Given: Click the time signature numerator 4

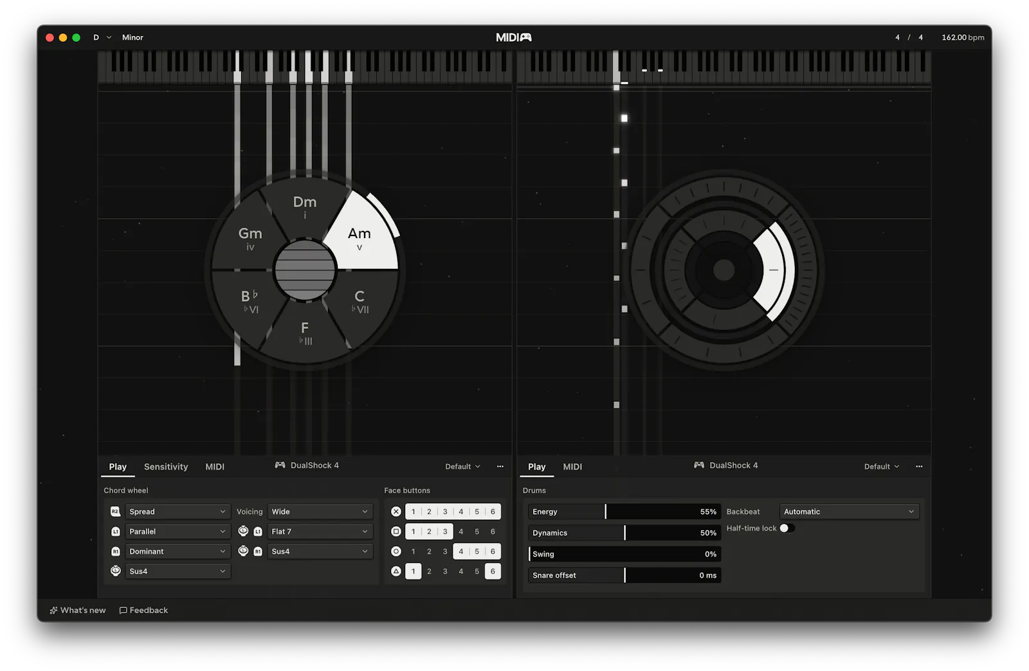Looking at the screenshot, I should [x=897, y=37].
